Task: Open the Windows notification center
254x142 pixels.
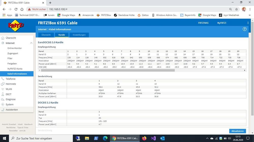Action: 248,138
